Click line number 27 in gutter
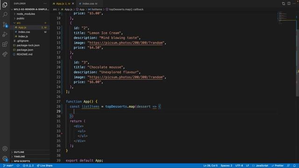 [58, 102]
